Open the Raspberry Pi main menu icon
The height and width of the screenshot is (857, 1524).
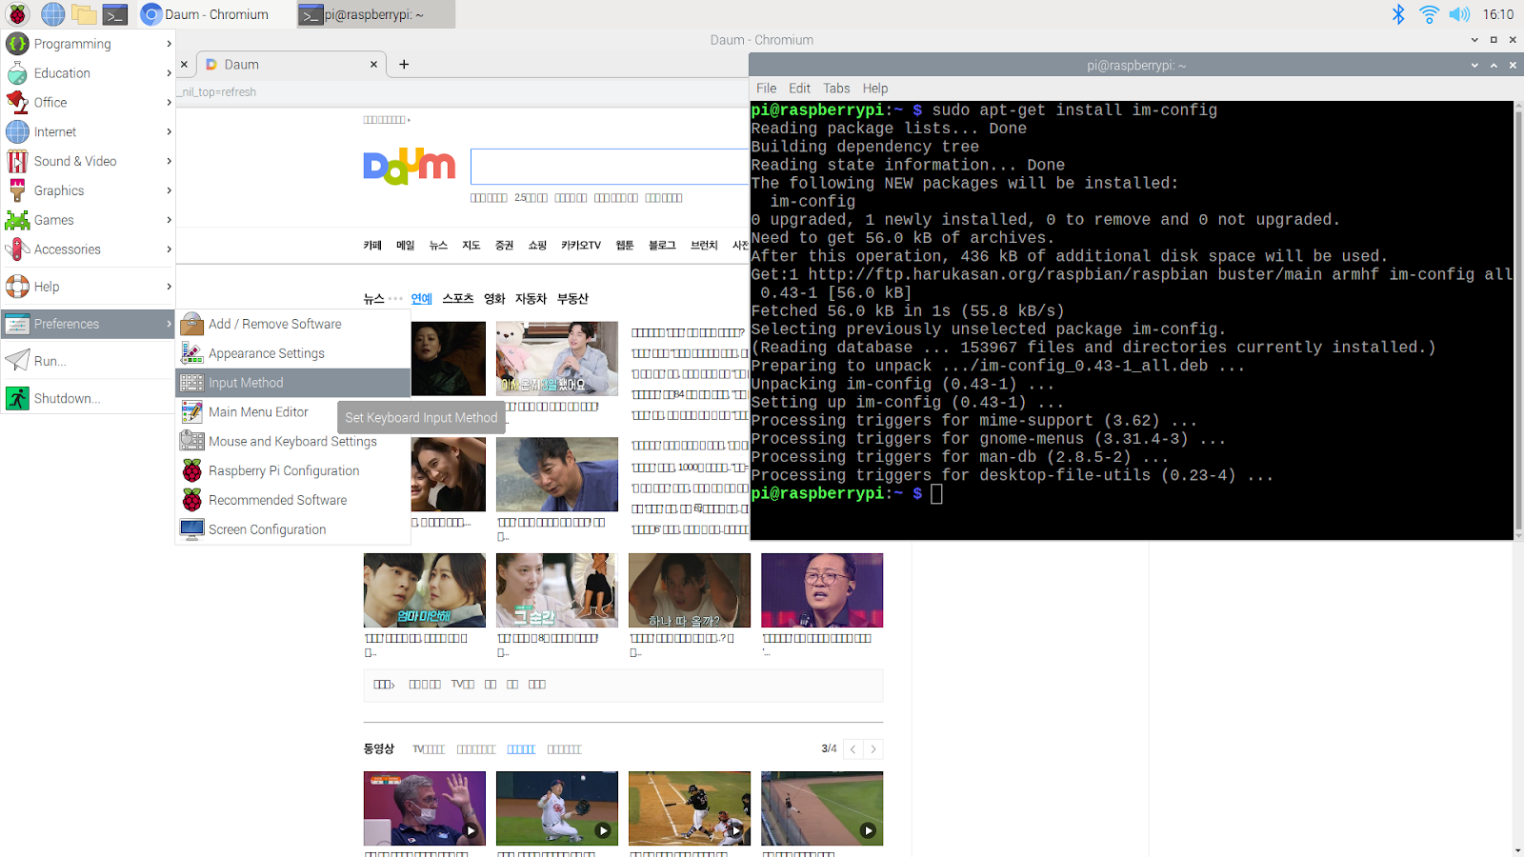[x=17, y=14]
